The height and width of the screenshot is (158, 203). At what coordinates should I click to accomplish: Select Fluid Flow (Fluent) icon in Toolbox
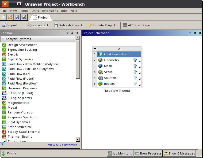coord(4,79)
